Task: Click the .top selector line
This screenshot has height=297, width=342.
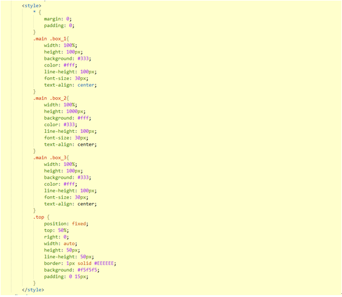Action: [x=41, y=217]
